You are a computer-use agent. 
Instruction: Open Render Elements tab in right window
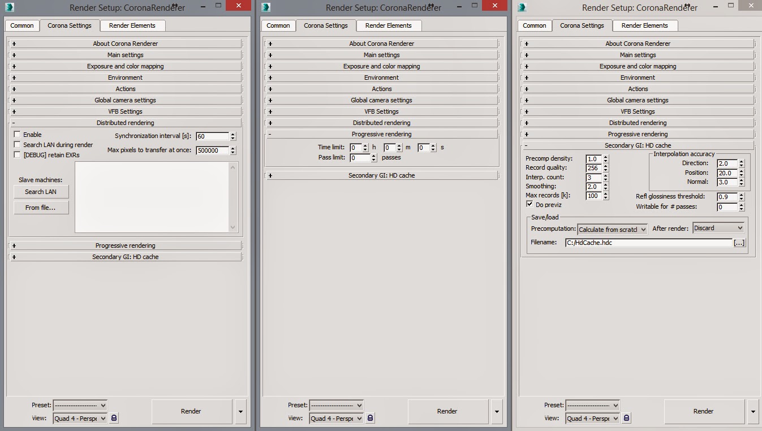[x=644, y=25]
